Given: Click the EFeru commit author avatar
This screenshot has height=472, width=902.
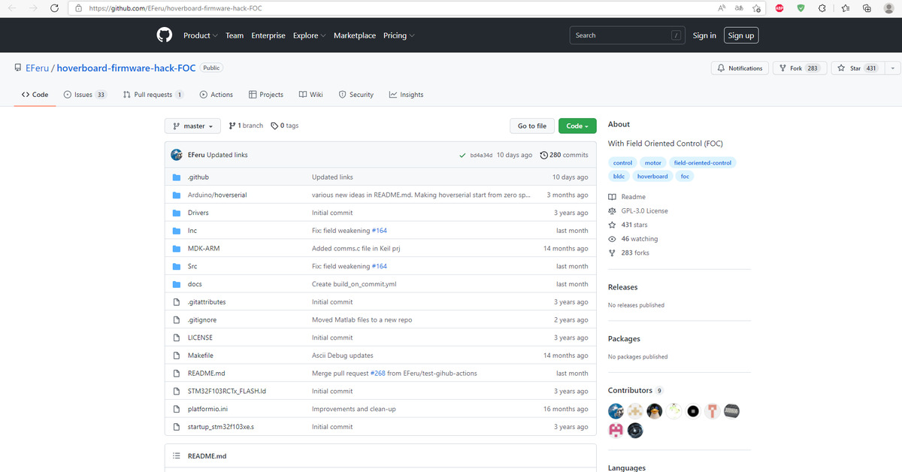Looking at the screenshot, I should coord(177,155).
